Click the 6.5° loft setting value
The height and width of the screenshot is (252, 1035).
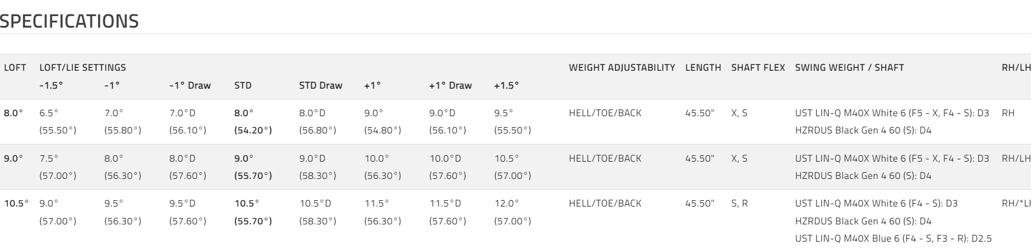49,113
